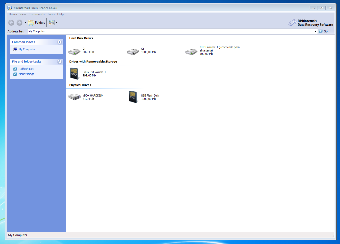Click the My Computer sidebar icon
Viewport: 340px width, 244px height.
[15, 49]
